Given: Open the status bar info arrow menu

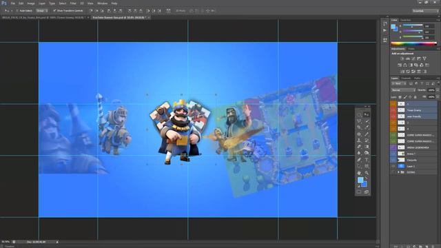Looking at the screenshot, I should [57, 242].
